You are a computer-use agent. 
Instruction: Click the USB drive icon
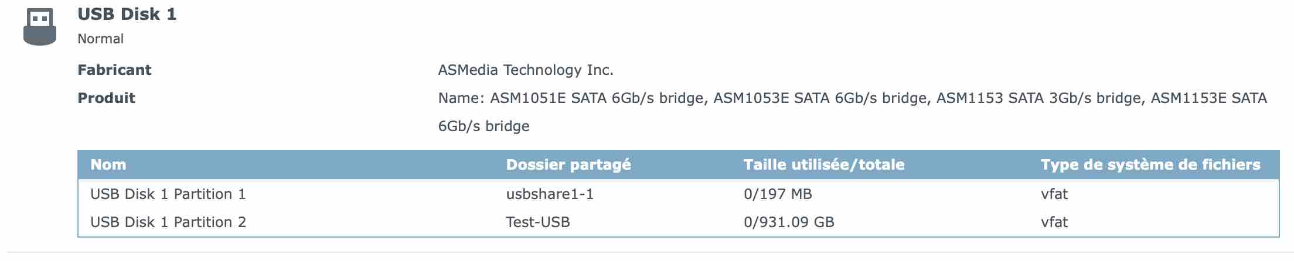pyautogui.click(x=40, y=28)
